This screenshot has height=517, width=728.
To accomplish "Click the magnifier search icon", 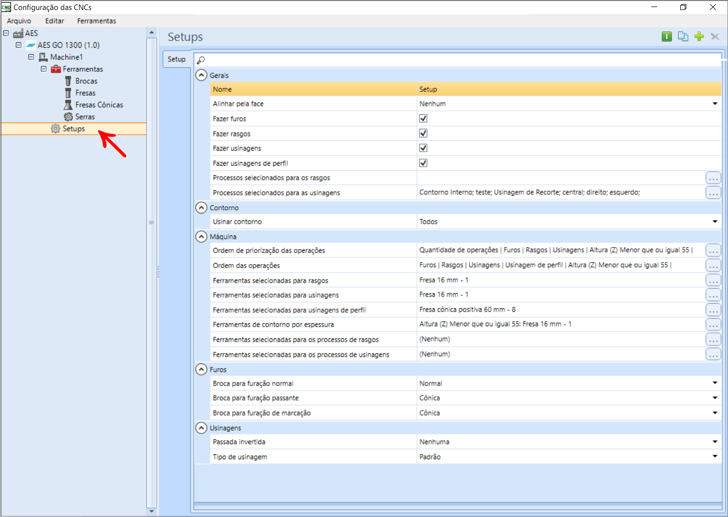I will coord(200,60).
